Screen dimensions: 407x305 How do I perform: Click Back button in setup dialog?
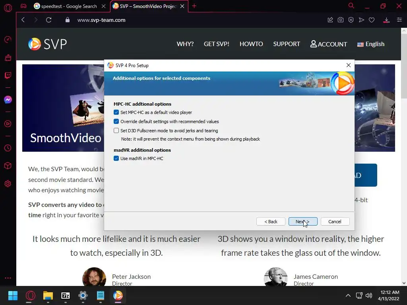[x=271, y=222]
